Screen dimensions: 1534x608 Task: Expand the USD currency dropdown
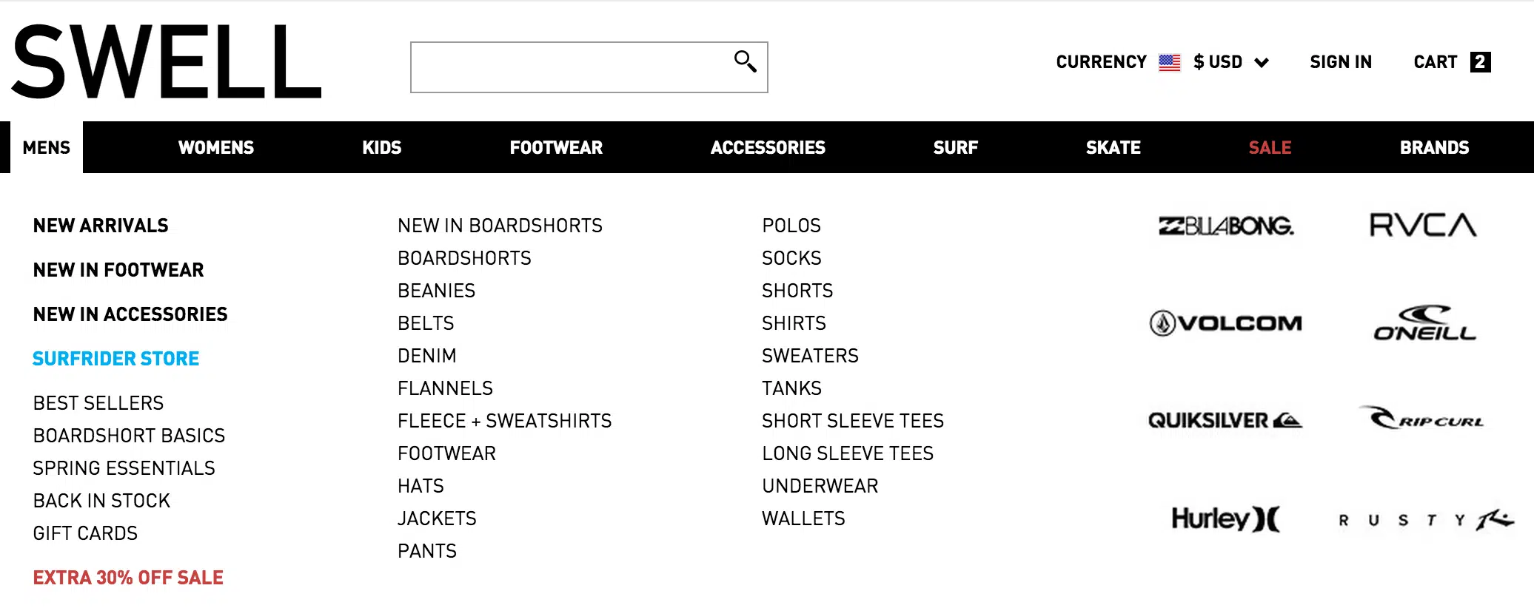(1231, 62)
